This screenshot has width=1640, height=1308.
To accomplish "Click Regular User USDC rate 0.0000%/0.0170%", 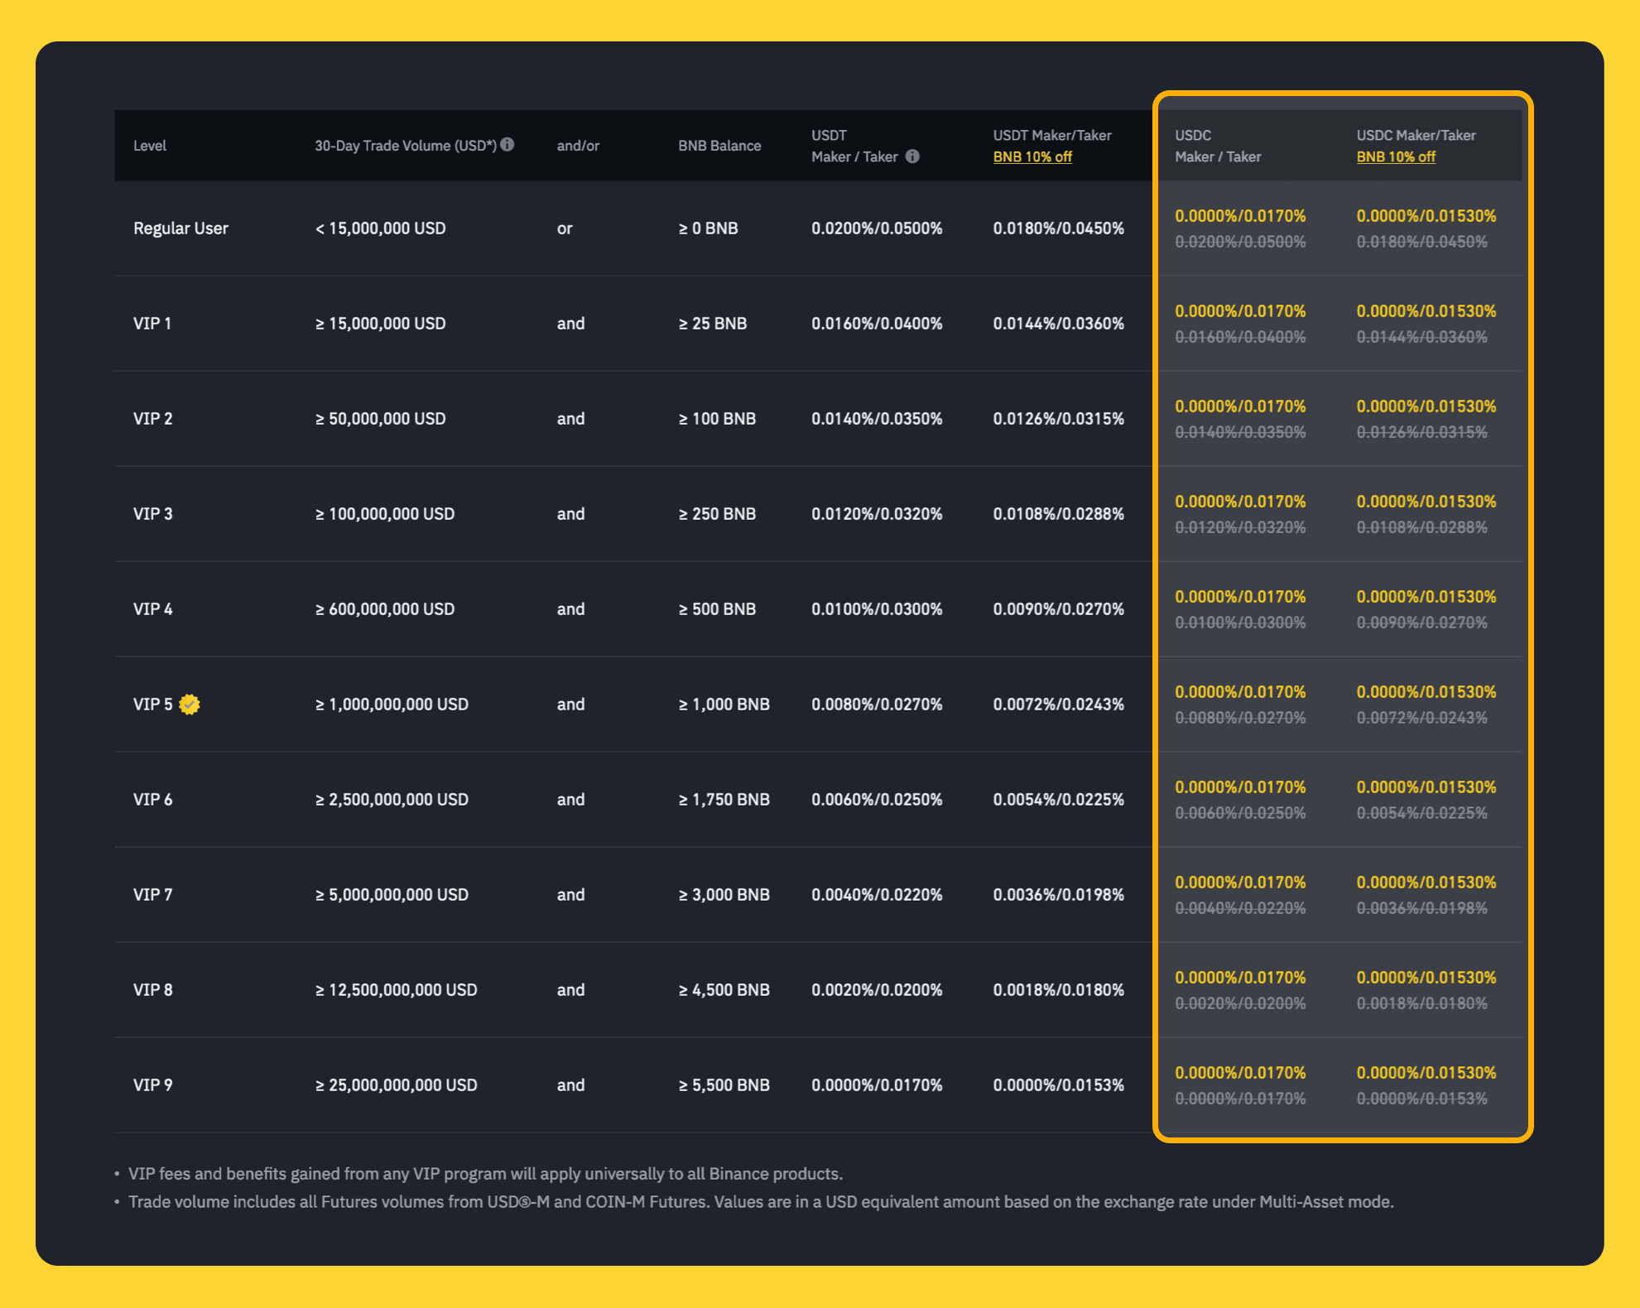I will coord(1239,216).
